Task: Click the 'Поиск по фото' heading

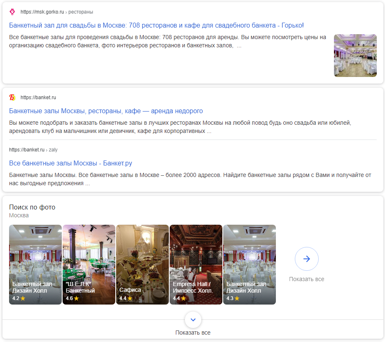Action: 32,207
